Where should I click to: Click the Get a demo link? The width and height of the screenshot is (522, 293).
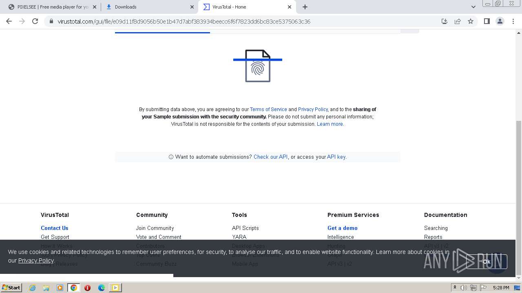coord(342,228)
